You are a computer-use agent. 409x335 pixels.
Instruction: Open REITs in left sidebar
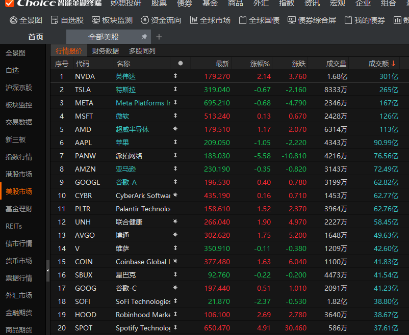click(x=14, y=226)
